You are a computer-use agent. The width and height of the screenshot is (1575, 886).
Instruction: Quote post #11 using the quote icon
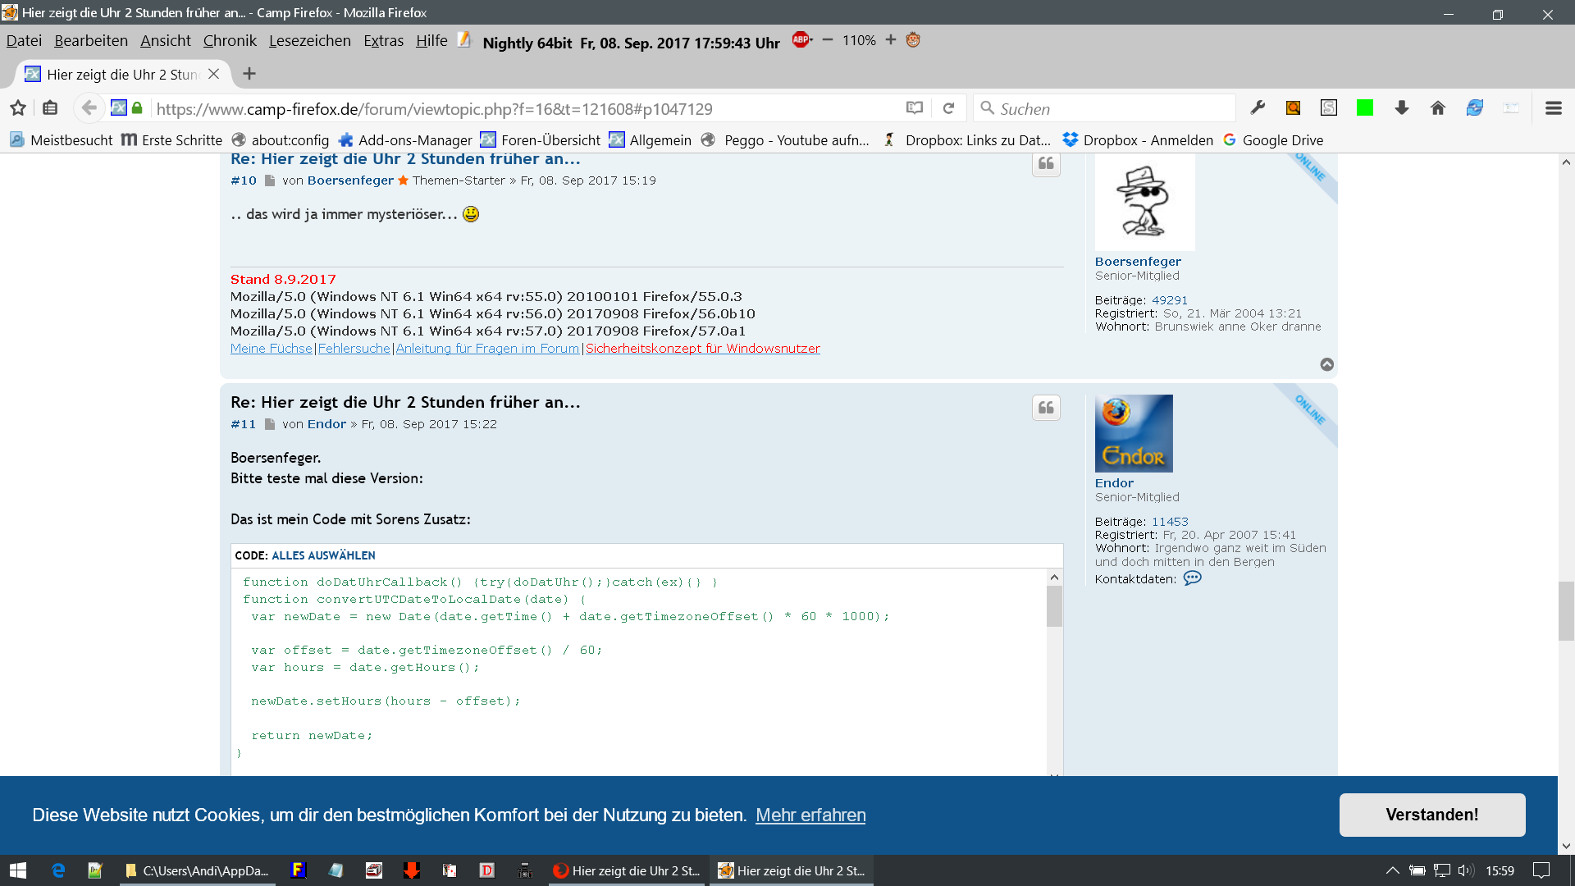click(1046, 408)
